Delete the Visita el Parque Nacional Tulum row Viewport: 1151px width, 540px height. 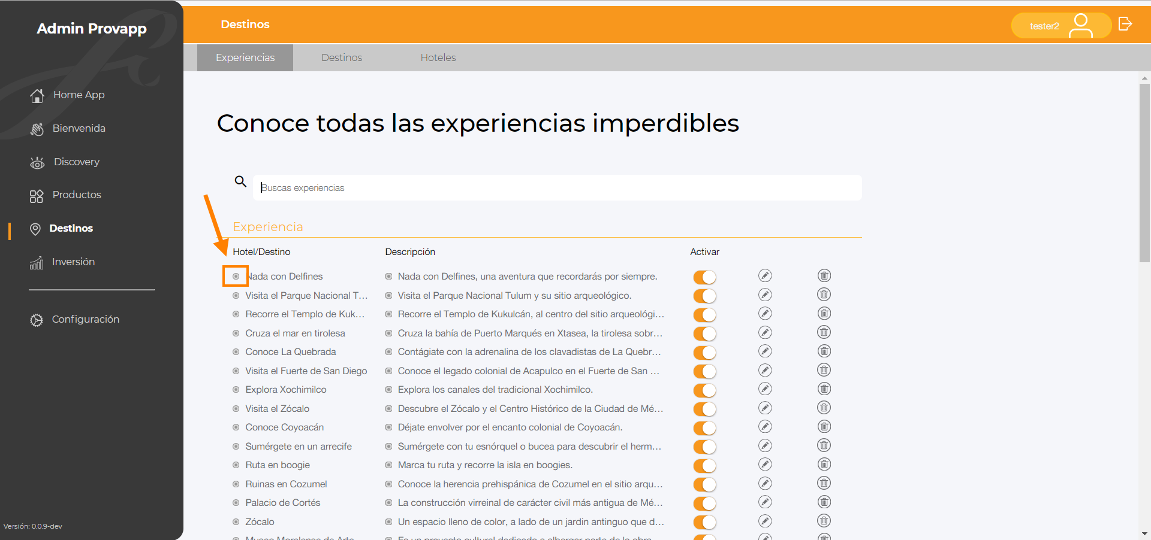[824, 295]
